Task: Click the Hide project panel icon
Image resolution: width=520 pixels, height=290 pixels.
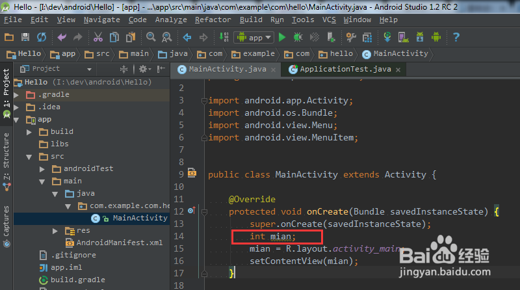Action: [x=161, y=69]
